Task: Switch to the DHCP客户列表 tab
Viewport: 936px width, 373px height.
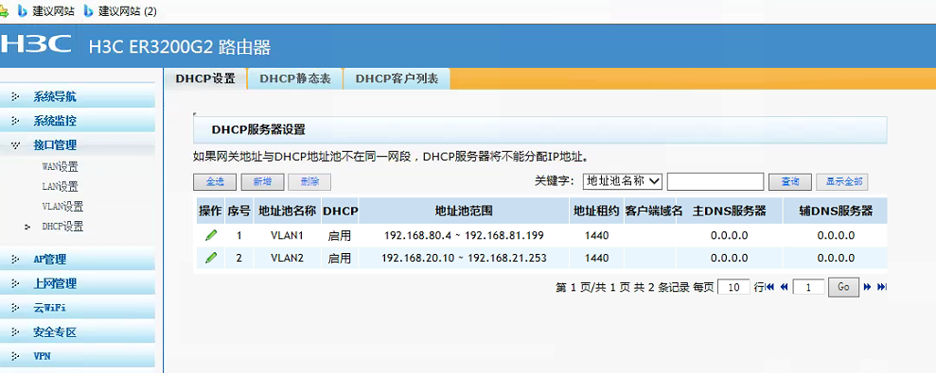Action: click(397, 79)
